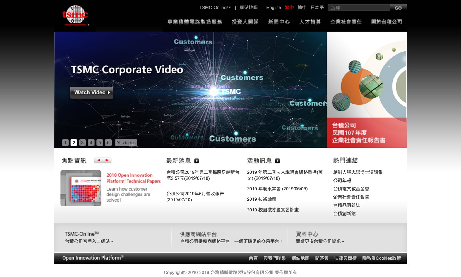Open 2019 技術論壇 event link
Viewport: 461px width, 277px height.
coord(261,199)
